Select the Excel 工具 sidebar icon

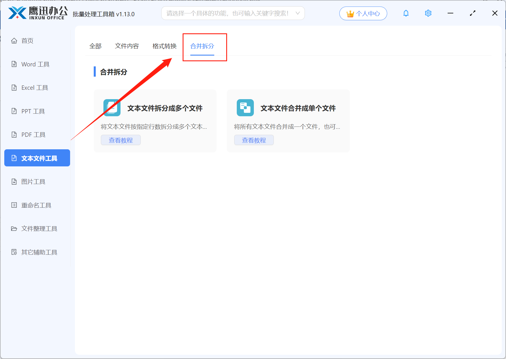coord(34,87)
